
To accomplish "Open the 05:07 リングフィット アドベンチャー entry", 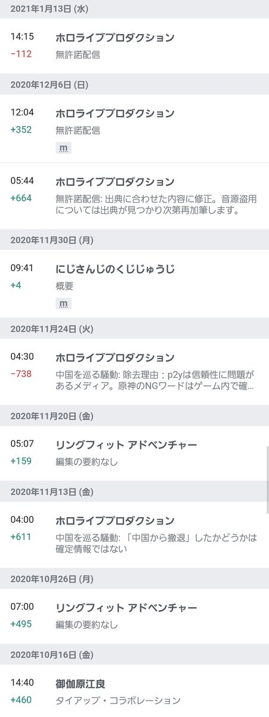I will pyautogui.click(x=134, y=452).
